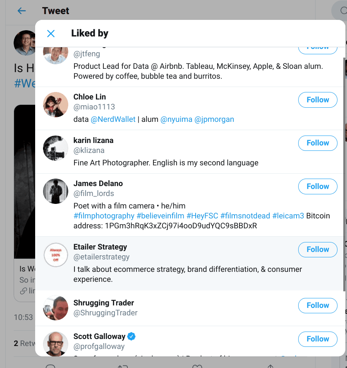Open James Delano's avatar
Viewport: 347px width, 368px height.
[55, 191]
